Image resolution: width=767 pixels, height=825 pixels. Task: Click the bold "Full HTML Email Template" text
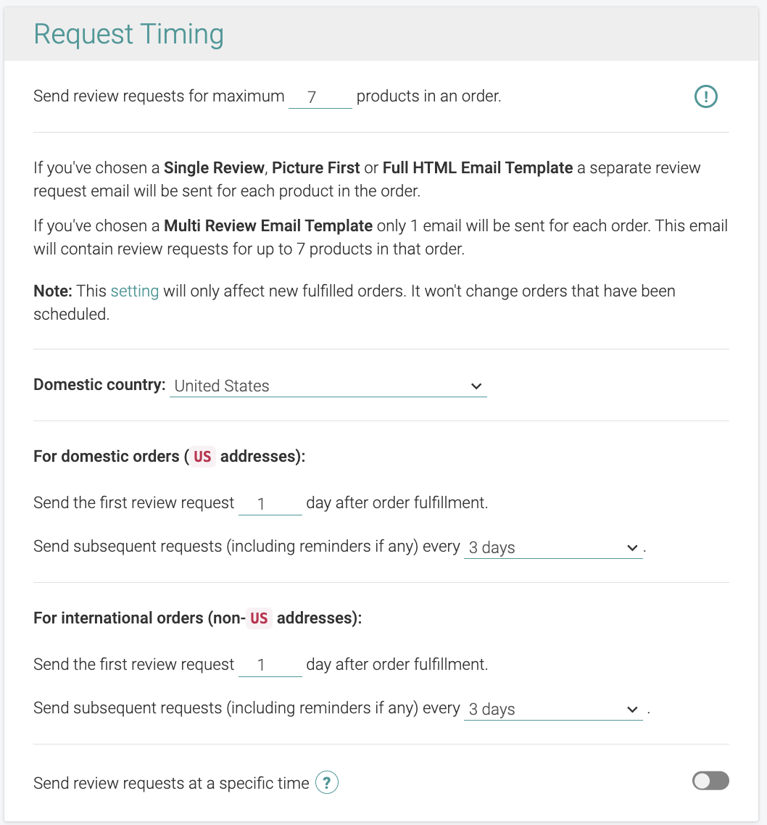[x=478, y=168]
